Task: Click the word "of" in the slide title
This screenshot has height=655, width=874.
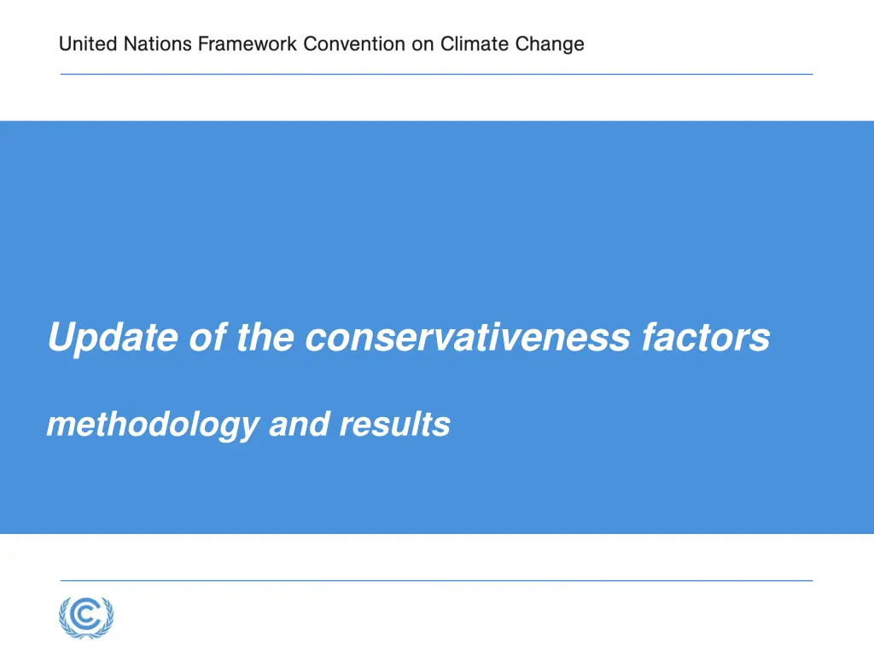Action: coord(206,338)
